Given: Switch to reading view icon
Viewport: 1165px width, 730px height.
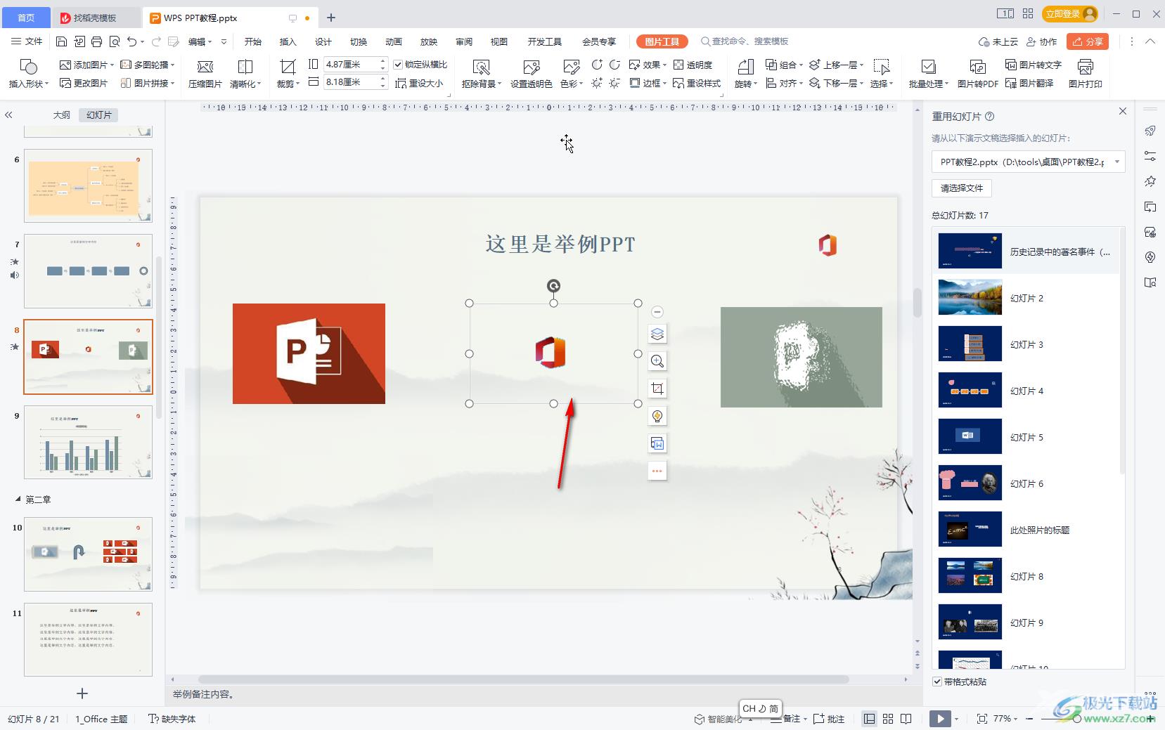Looking at the screenshot, I should tap(906, 719).
